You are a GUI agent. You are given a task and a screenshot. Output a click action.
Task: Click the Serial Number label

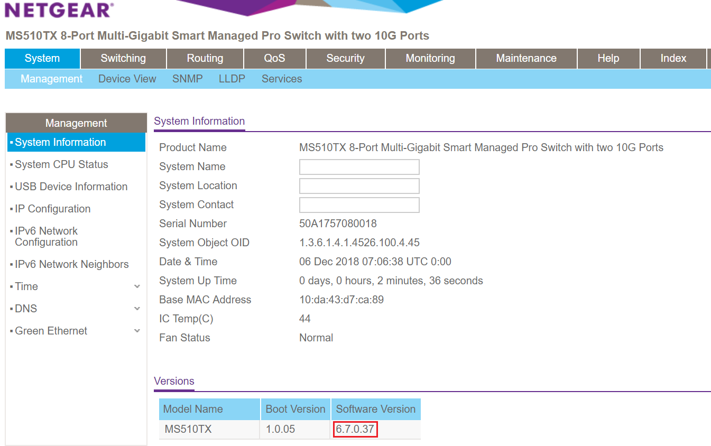coord(193,224)
